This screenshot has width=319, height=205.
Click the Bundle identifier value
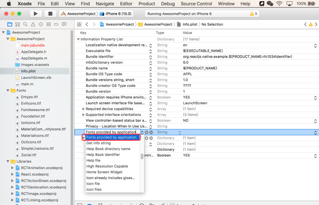(x=237, y=57)
